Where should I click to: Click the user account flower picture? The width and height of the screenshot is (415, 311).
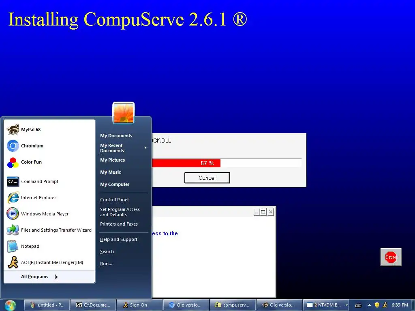click(124, 113)
